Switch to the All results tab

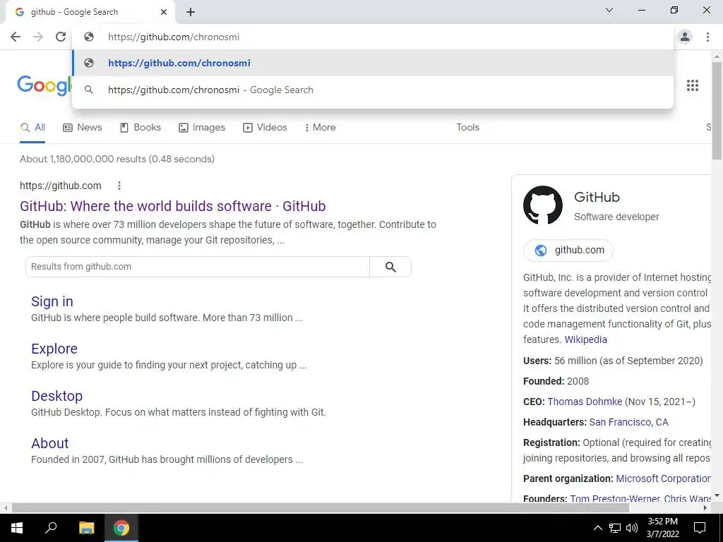tap(32, 127)
